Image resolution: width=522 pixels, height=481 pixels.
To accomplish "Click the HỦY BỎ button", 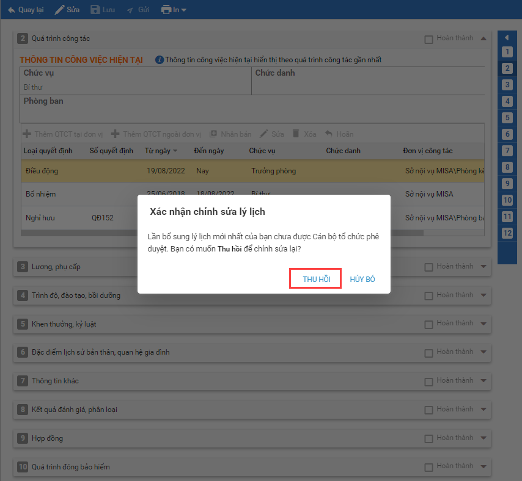I will click(x=362, y=279).
